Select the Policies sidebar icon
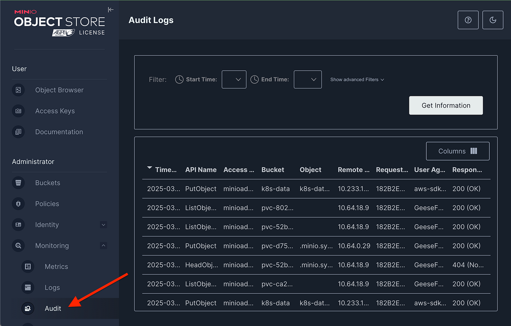 click(18, 204)
